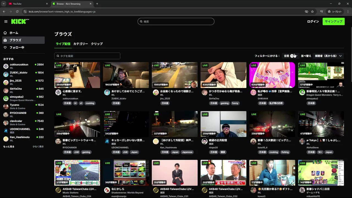Click the home icon in sidebar
This screenshot has height=198, width=352.
[x=5, y=33]
